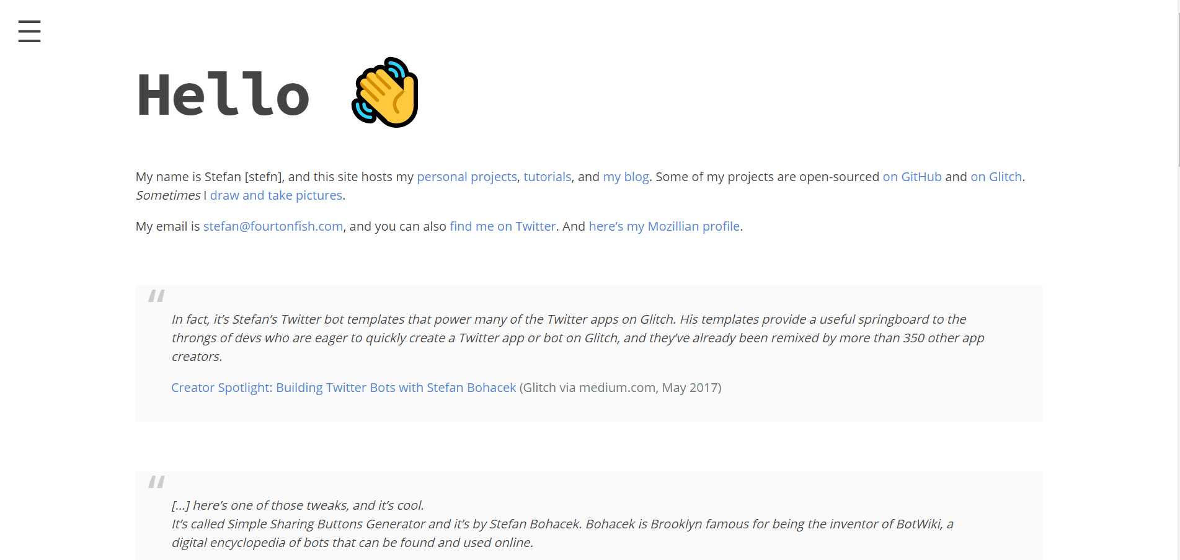This screenshot has height=560, width=1180.
Task: Open the Mozillian profile link
Action: point(664,226)
